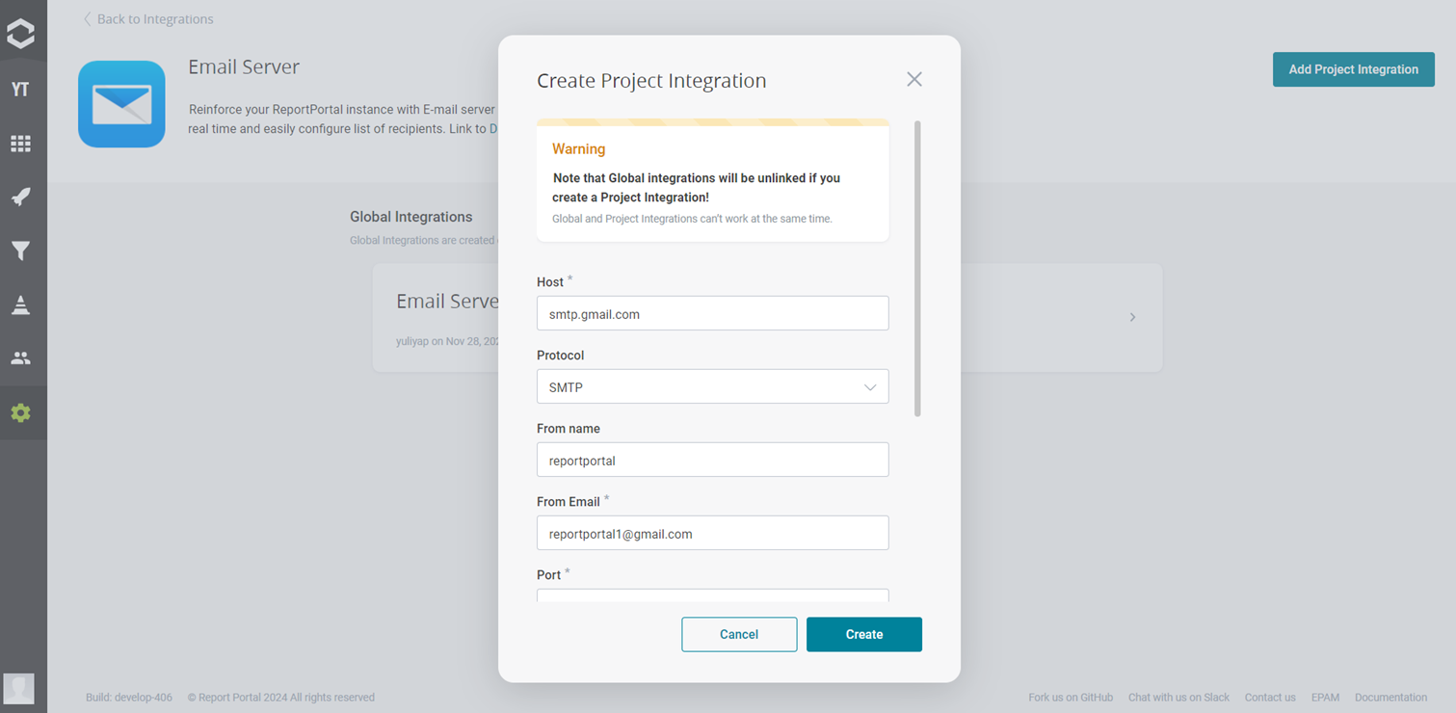Click Fork us on GitHub

(1071, 697)
